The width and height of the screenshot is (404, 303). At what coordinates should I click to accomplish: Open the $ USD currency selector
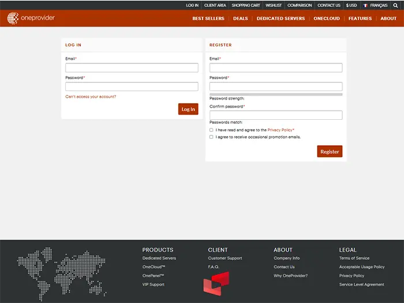point(351,5)
